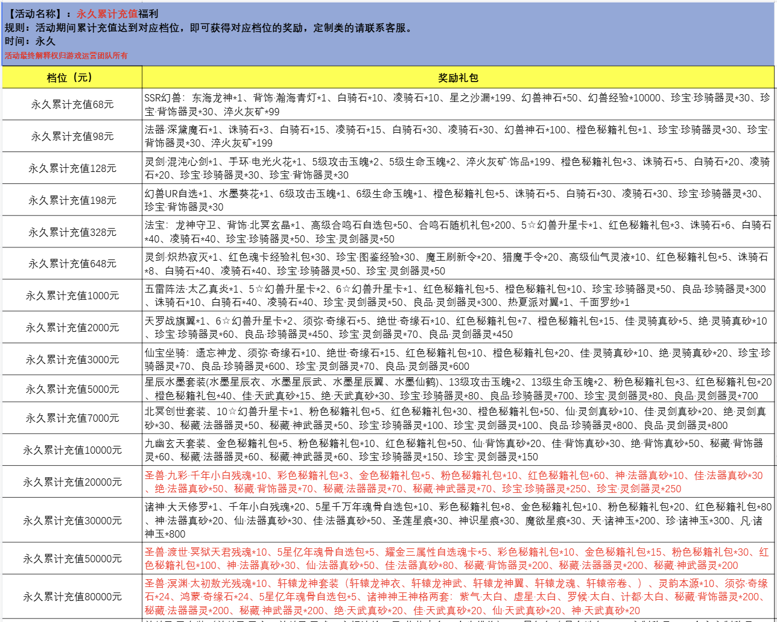Select the 星辰水墨套装 reward cell

click(458, 389)
